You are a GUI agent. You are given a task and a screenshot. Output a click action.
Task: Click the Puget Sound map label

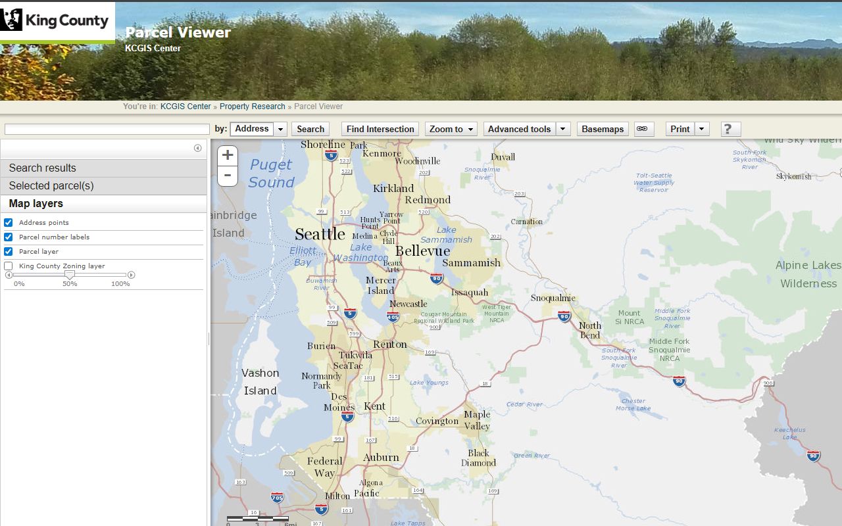271,174
